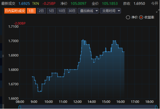Image resolution: width=160 pixels, height=109 pixels.
Task: Open the 交易时间 dropdown
Action: pos(110,11)
